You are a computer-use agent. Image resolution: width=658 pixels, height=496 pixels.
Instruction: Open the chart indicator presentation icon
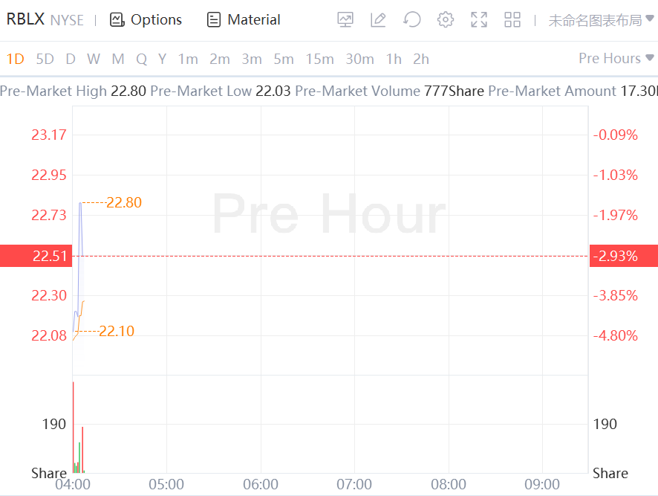345,20
